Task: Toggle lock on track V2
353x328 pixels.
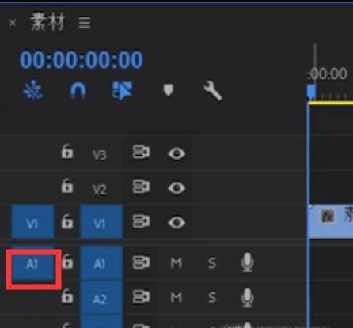Action: pyautogui.click(x=66, y=186)
